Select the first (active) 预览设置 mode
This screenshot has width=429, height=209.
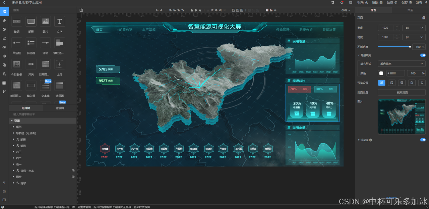coord(381,83)
